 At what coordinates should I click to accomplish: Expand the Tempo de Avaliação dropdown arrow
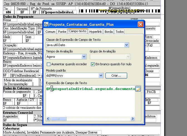pos(84,57)
